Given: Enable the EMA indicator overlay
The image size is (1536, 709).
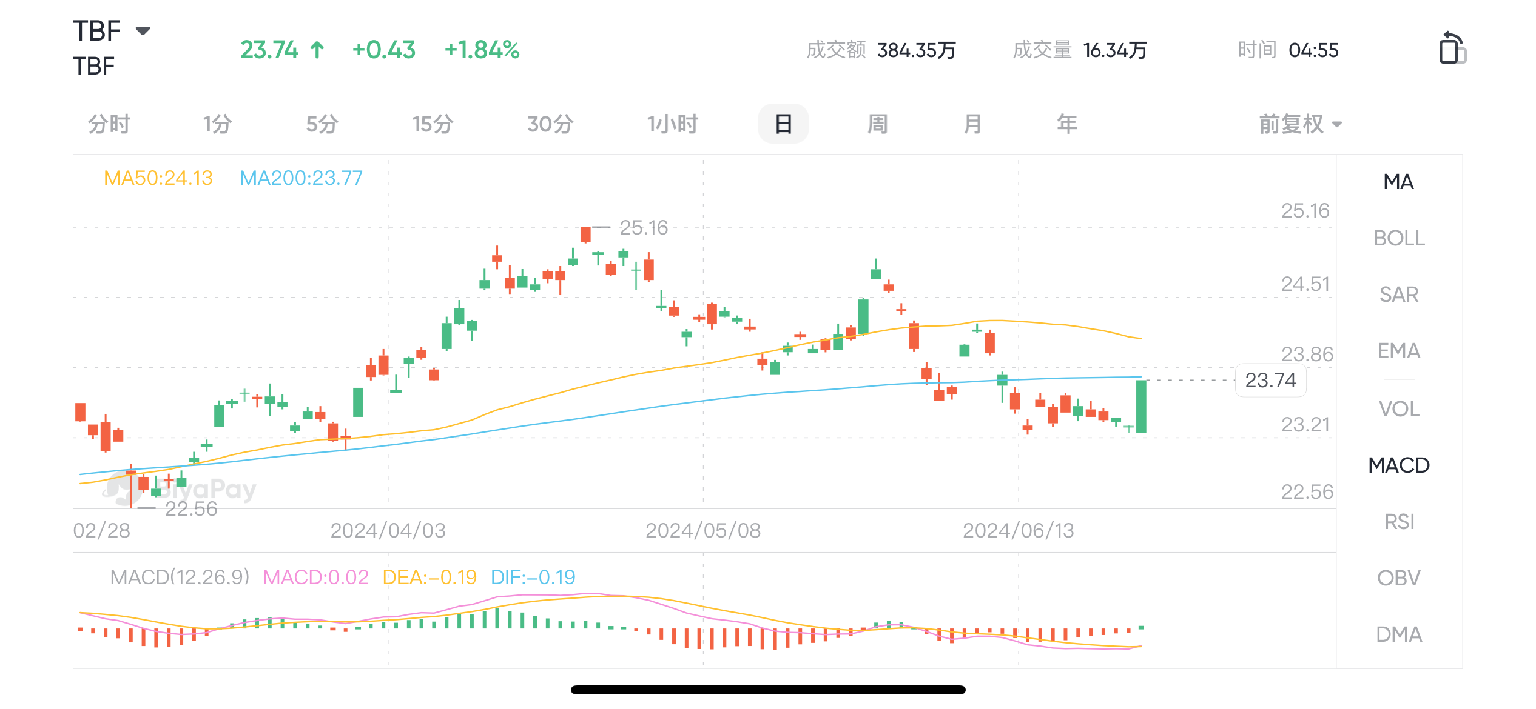Looking at the screenshot, I should 1399,351.
